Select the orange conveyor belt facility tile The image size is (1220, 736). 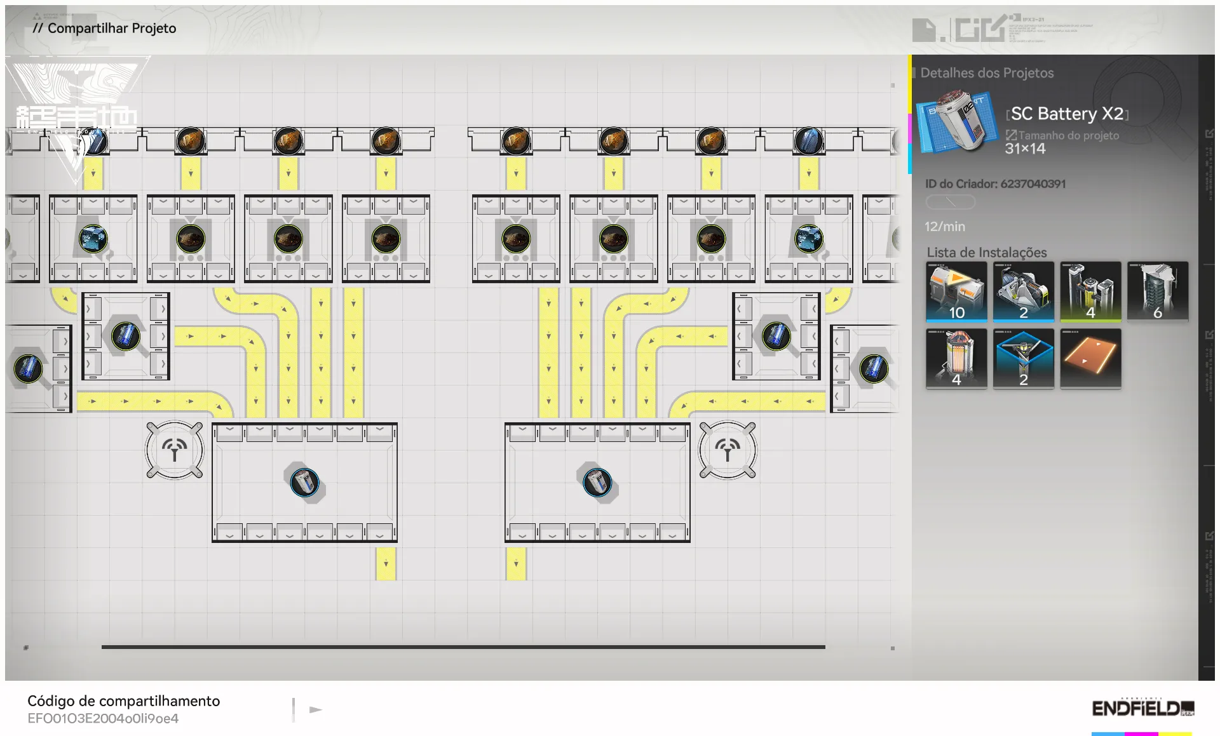click(x=1090, y=358)
